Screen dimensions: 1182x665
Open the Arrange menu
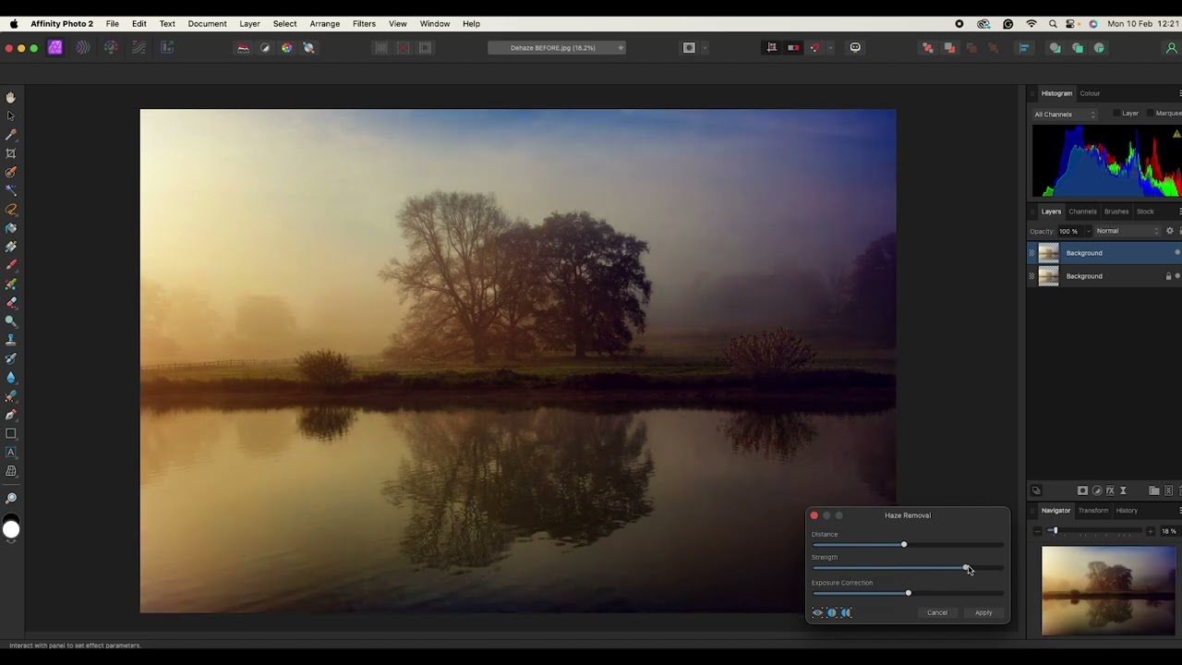point(325,23)
